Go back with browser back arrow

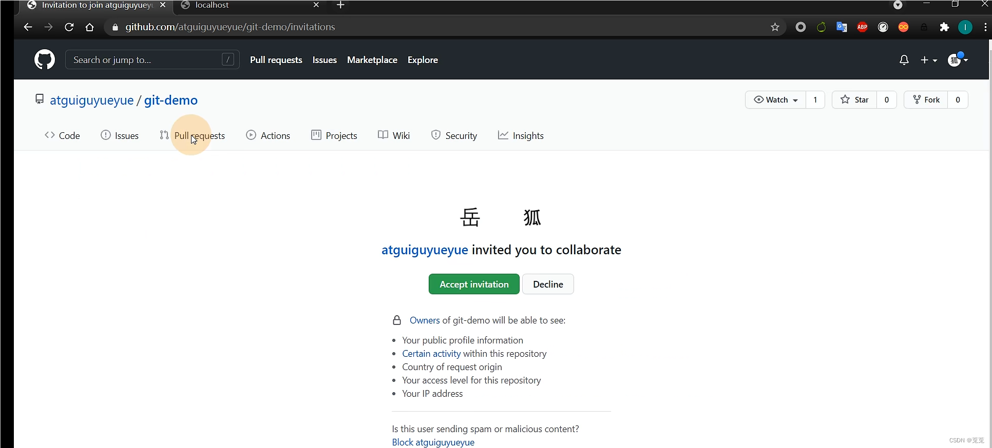28,27
